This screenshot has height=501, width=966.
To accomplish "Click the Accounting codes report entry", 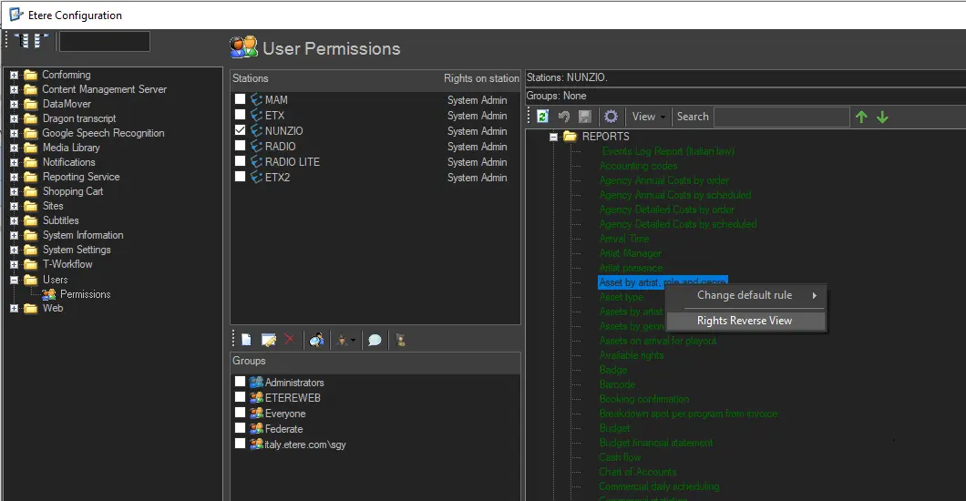I will 638,166.
